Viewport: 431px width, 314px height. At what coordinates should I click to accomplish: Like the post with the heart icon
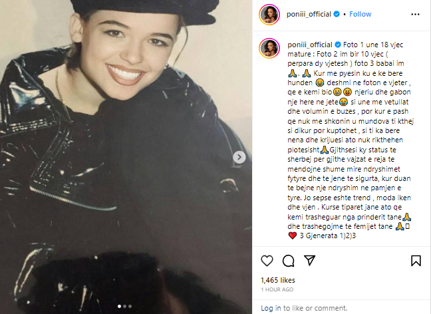tap(267, 261)
